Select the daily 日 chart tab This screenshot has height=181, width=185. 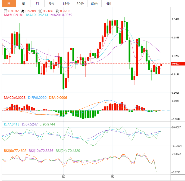(x=9, y=4)
